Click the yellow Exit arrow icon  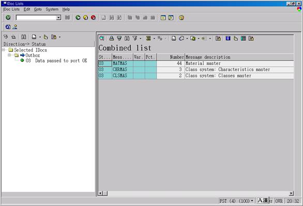86,18
